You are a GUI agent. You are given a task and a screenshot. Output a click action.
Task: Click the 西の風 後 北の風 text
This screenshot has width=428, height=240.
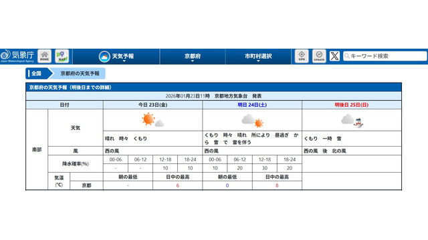(x=325, y=151)
